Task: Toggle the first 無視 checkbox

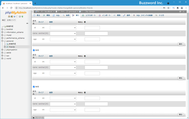Action: pos(34,50)
